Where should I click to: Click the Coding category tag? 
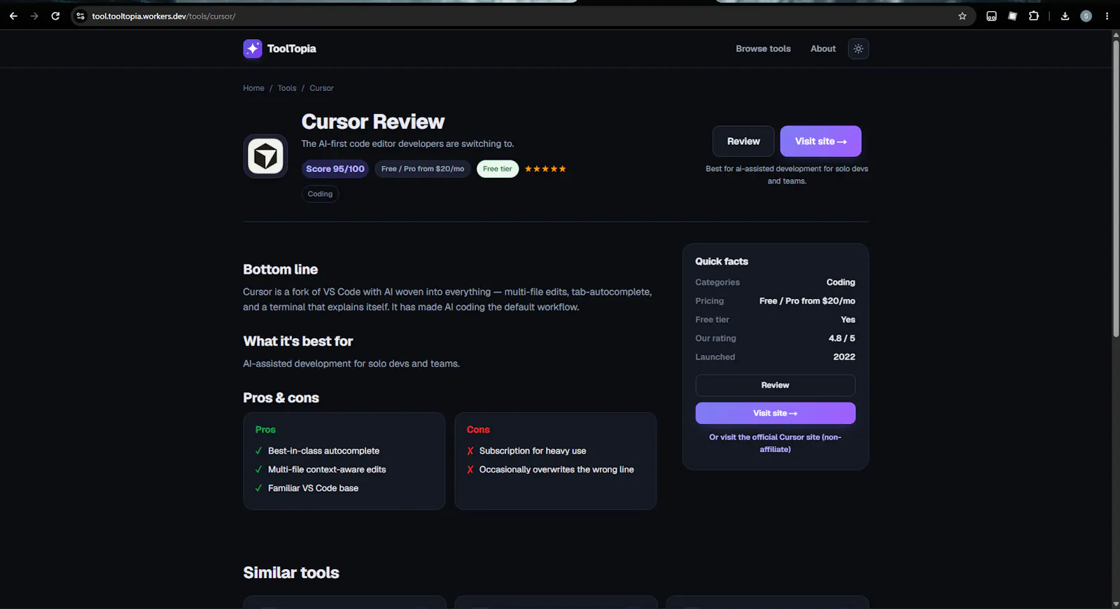(x=320, y=194)
